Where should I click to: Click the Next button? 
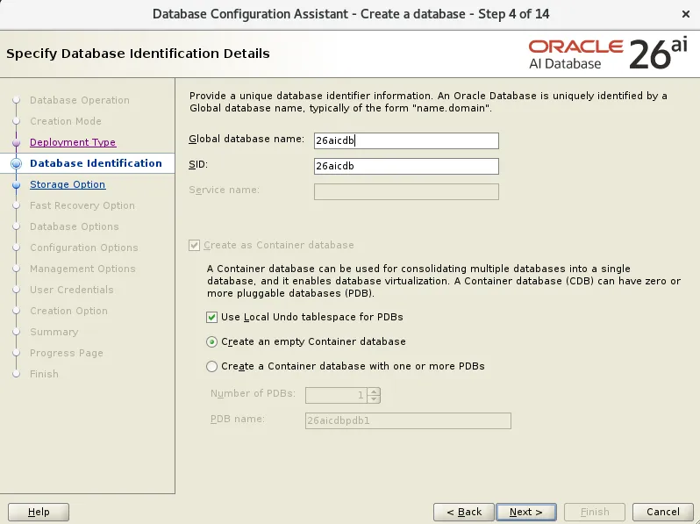(526, 512)
